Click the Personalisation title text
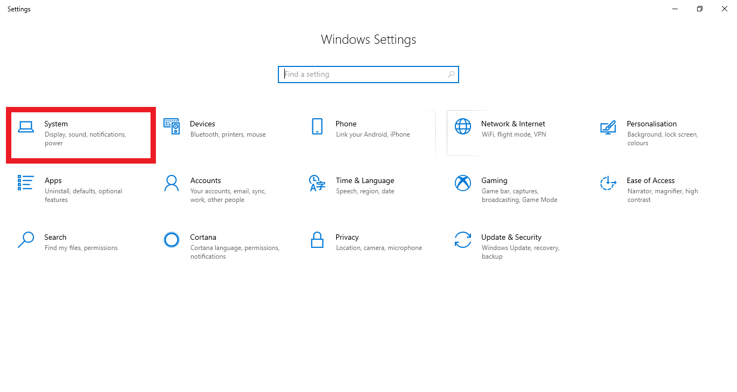The width and height of the screenshot is (737, 392). click(x=652, y=124)
